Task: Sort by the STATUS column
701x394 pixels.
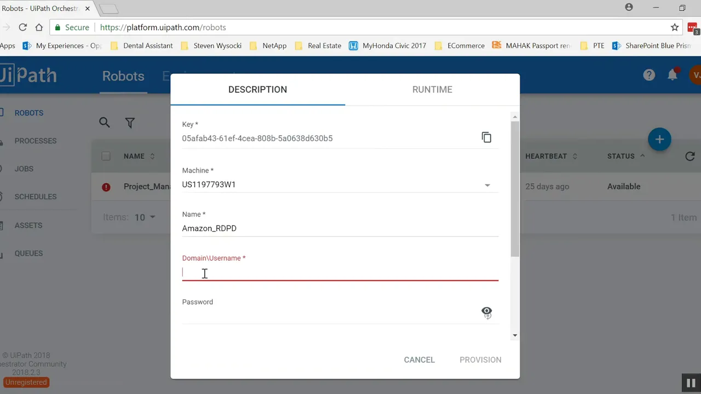Action: point(626,156)
